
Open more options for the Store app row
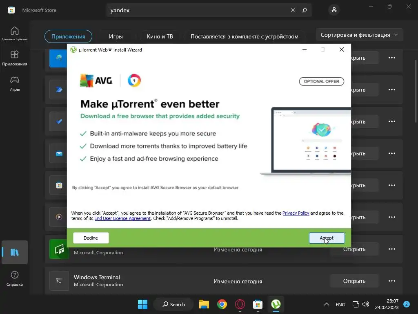391,185
